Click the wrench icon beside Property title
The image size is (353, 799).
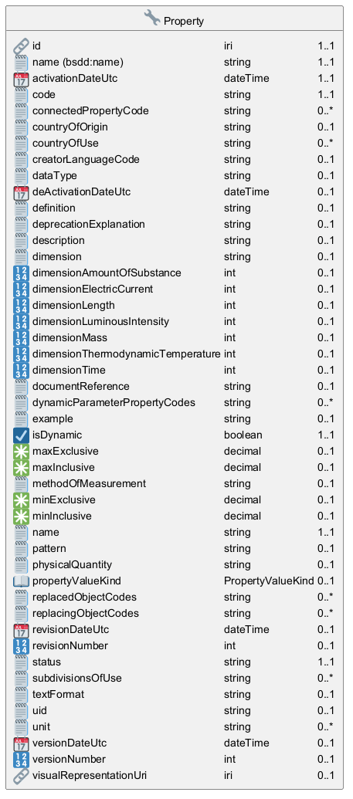(152, 19)
